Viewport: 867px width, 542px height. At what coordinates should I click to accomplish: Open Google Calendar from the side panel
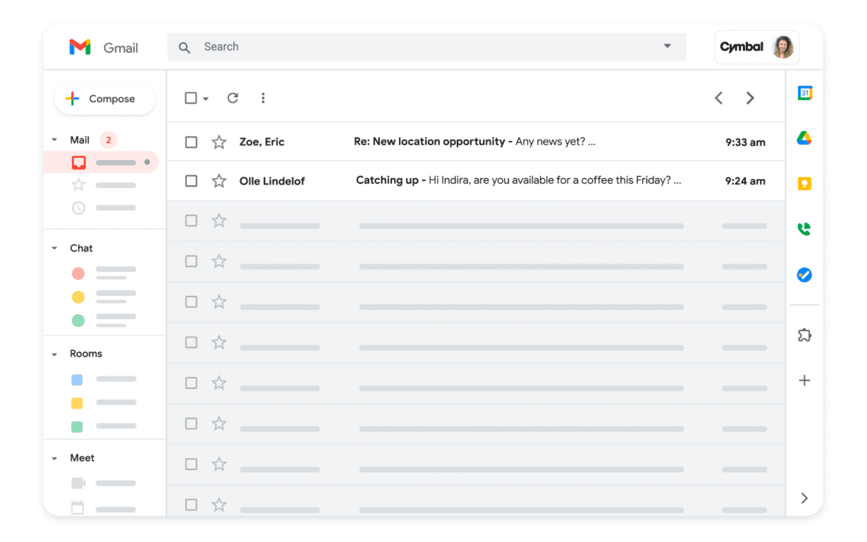(x=805, y=93)
